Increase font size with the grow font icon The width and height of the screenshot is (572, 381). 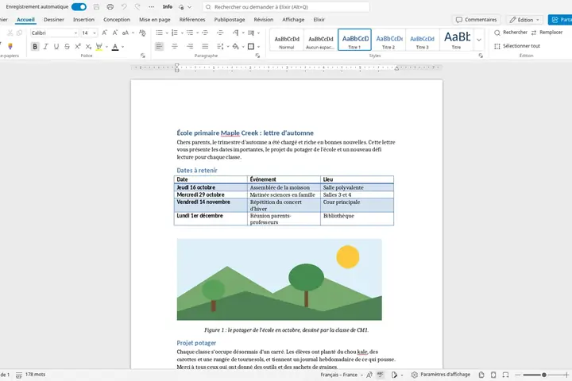click(x=104, y=33)
